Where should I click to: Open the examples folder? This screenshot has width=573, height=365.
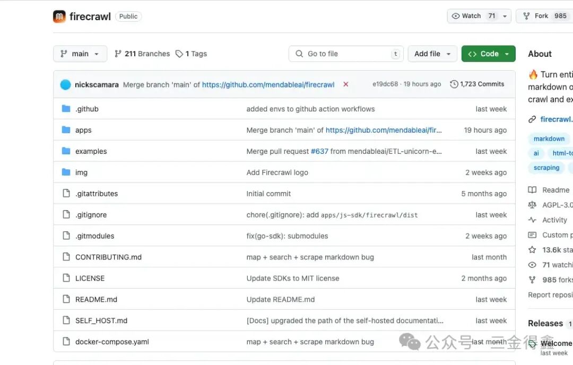[91, 151]
